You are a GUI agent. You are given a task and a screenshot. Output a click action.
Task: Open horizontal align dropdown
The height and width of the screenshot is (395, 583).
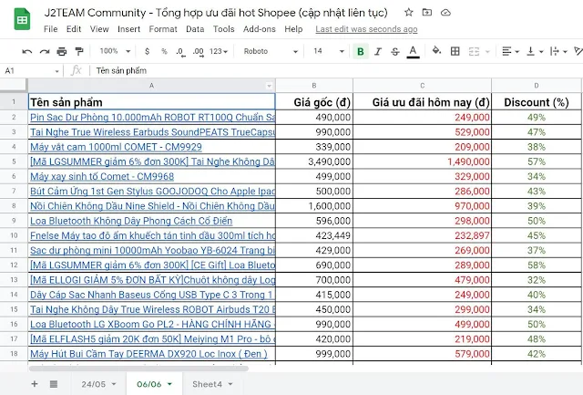510,51
